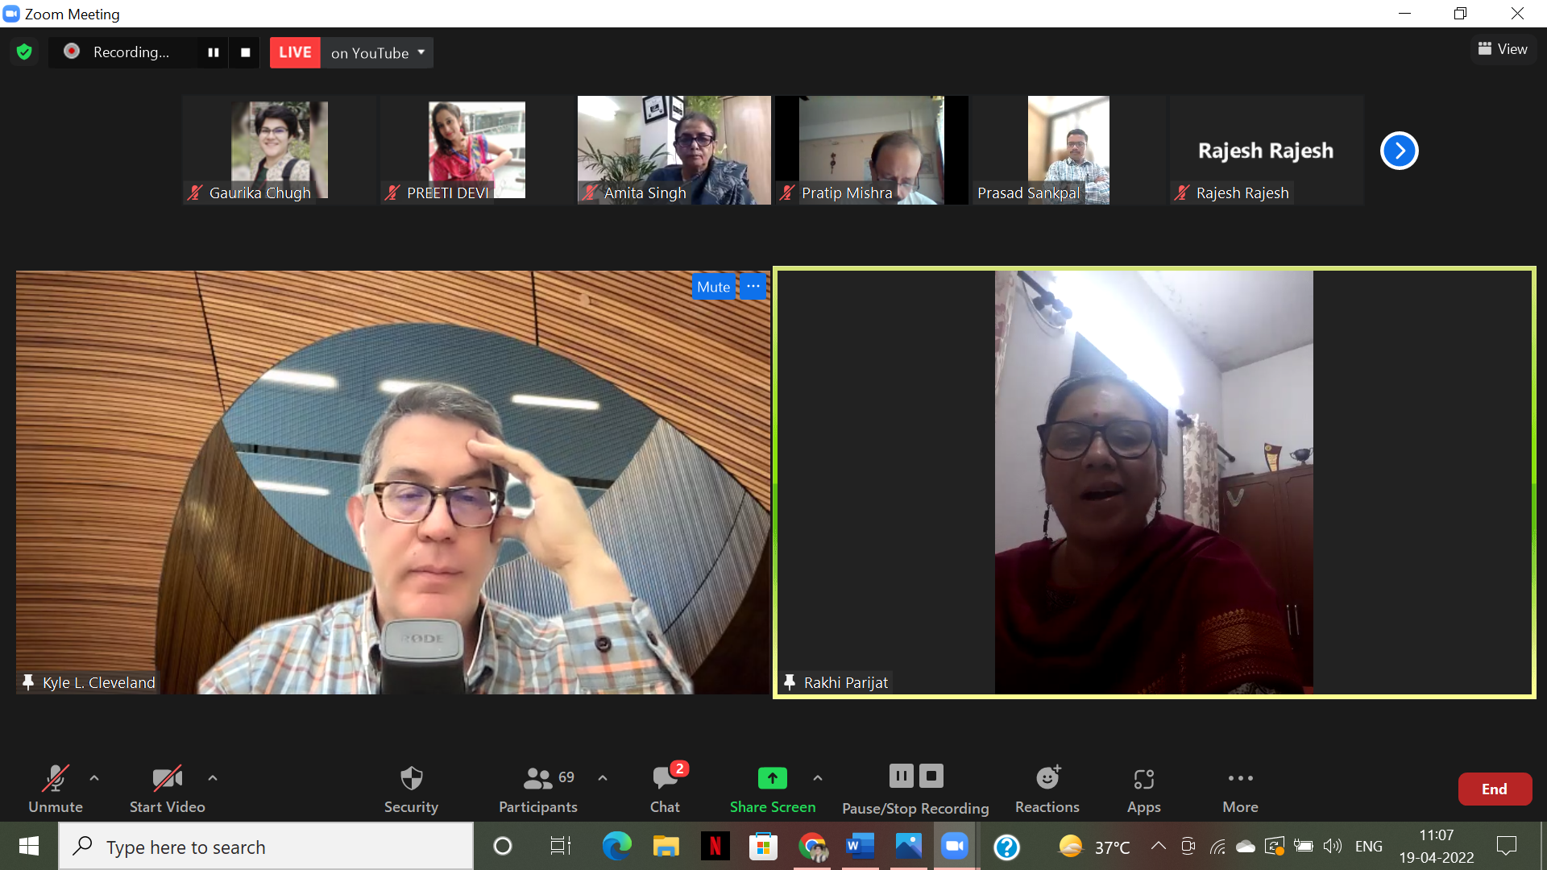
Task: Expand the share screen options caret
Action: 818,778
